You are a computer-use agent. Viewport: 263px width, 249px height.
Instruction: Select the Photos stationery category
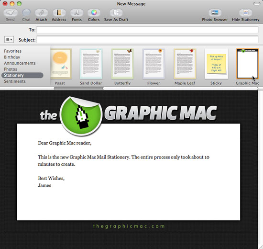11,69
